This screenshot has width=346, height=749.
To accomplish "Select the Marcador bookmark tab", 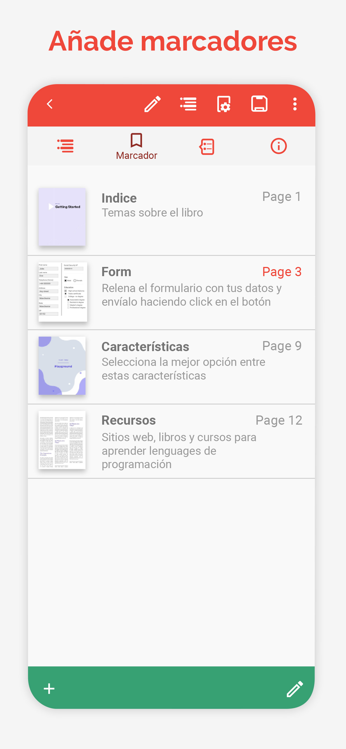I will click(136, 146).
